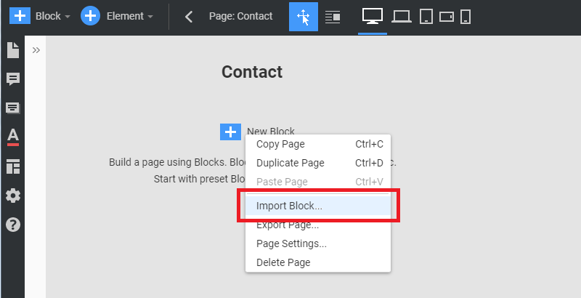
Task: Expand the side panel with double chevron
Action: 36,50
